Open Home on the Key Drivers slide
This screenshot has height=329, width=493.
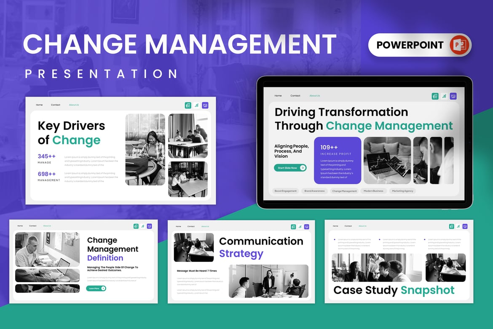pos(39,105)
